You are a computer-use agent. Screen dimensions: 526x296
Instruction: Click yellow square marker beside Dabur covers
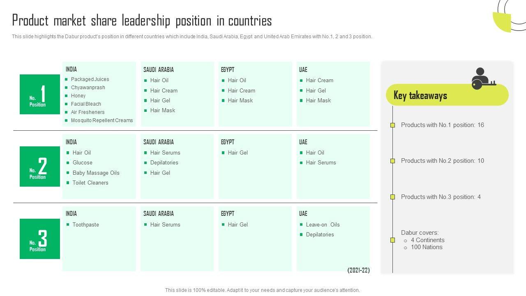pyautogui.click(x=392, y=240)
